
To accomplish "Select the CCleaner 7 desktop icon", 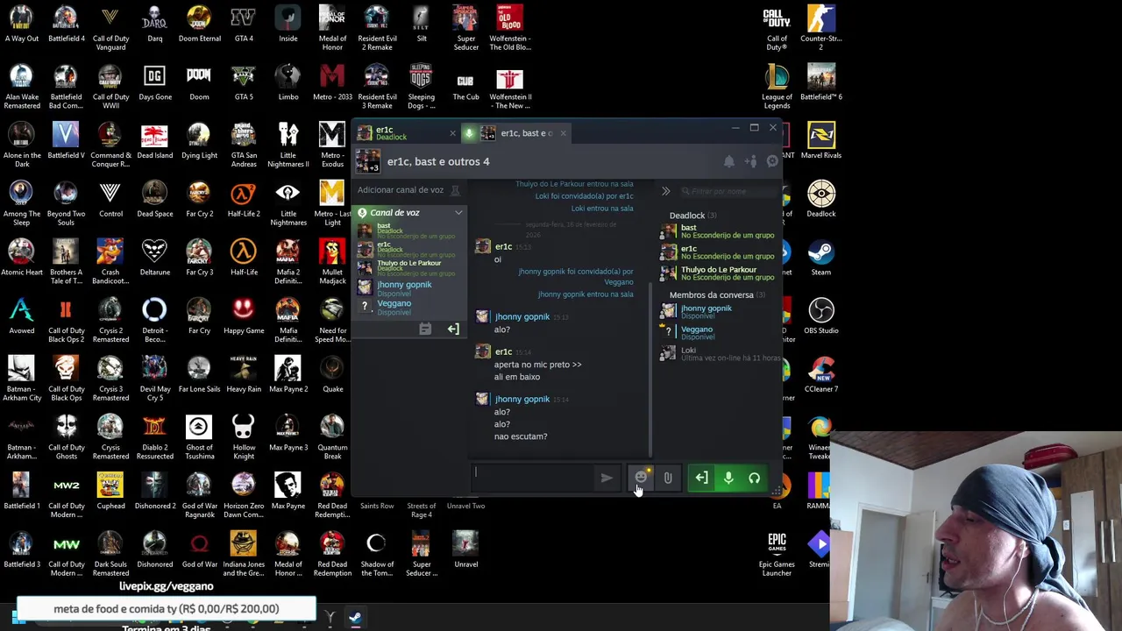I will (820, 375).
